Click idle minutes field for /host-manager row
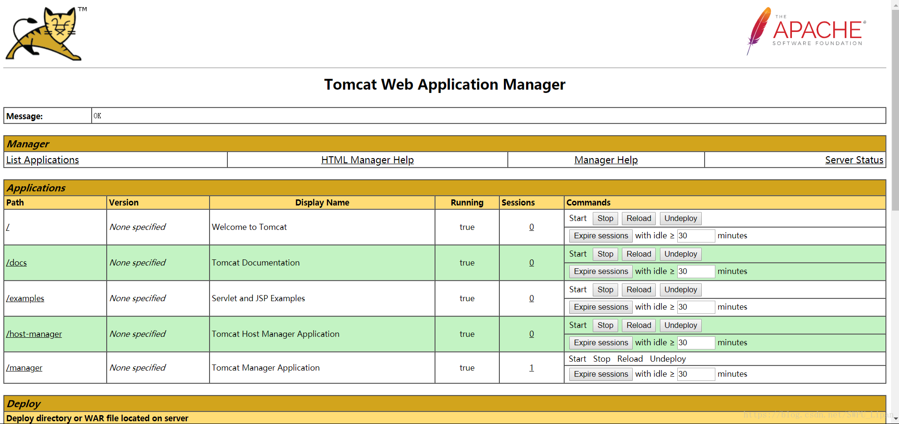 click(696, 343)
